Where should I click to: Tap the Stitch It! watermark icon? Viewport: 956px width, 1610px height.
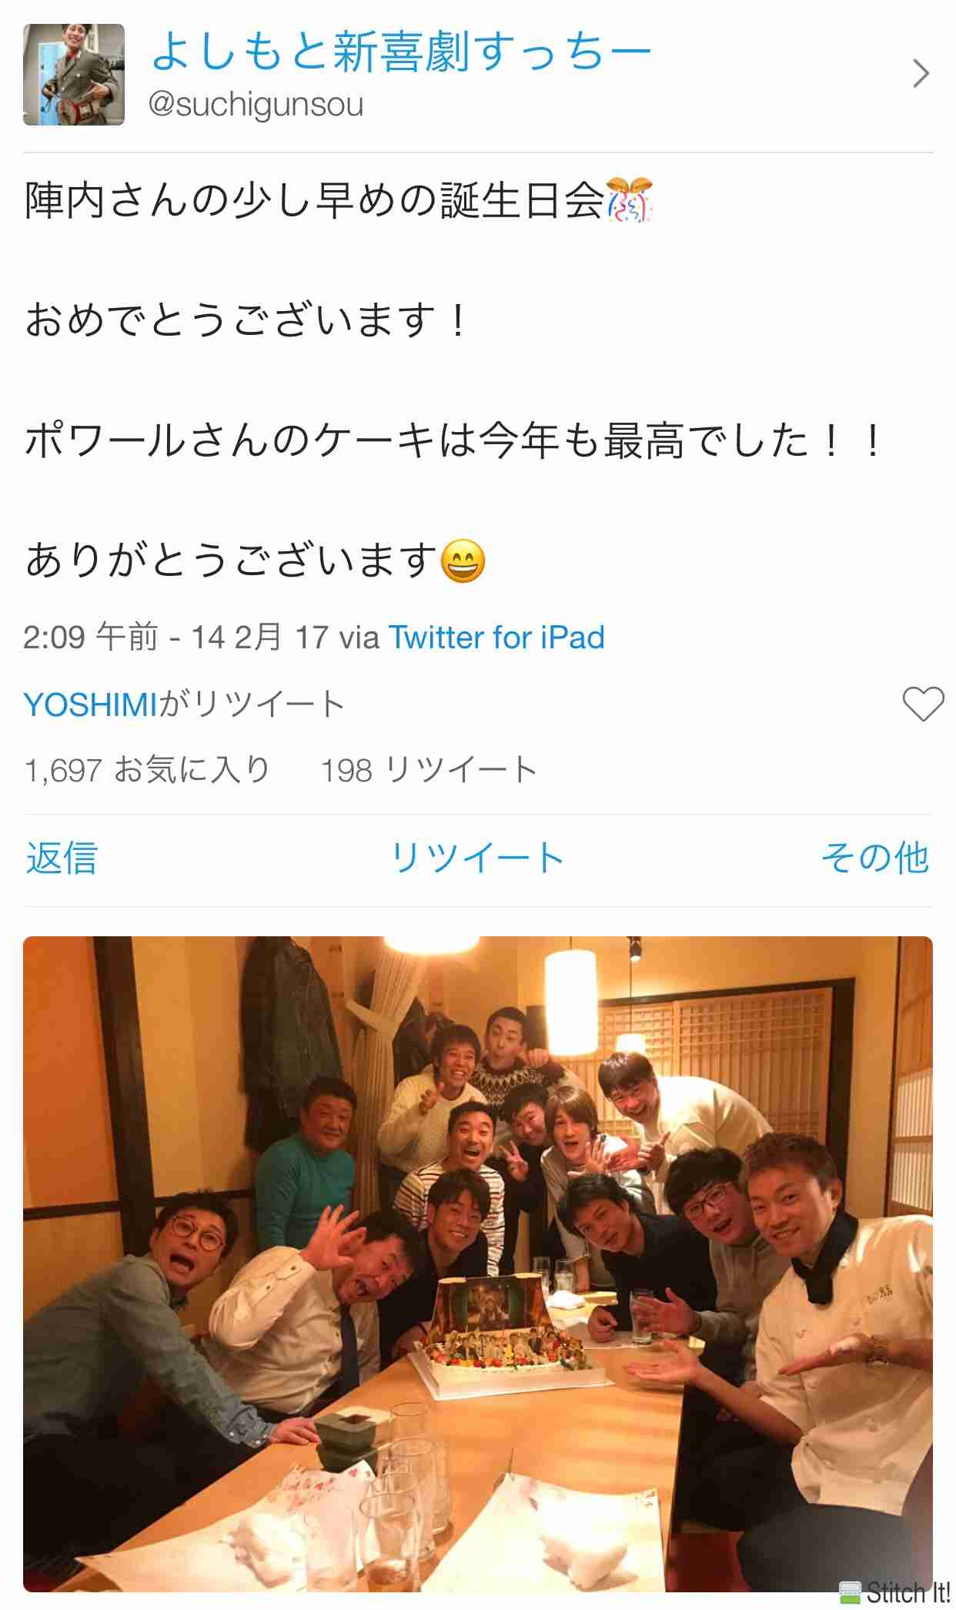coord(894,1592)
